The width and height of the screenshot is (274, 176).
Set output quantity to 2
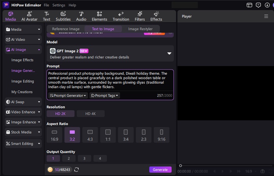tap(69, 158)
